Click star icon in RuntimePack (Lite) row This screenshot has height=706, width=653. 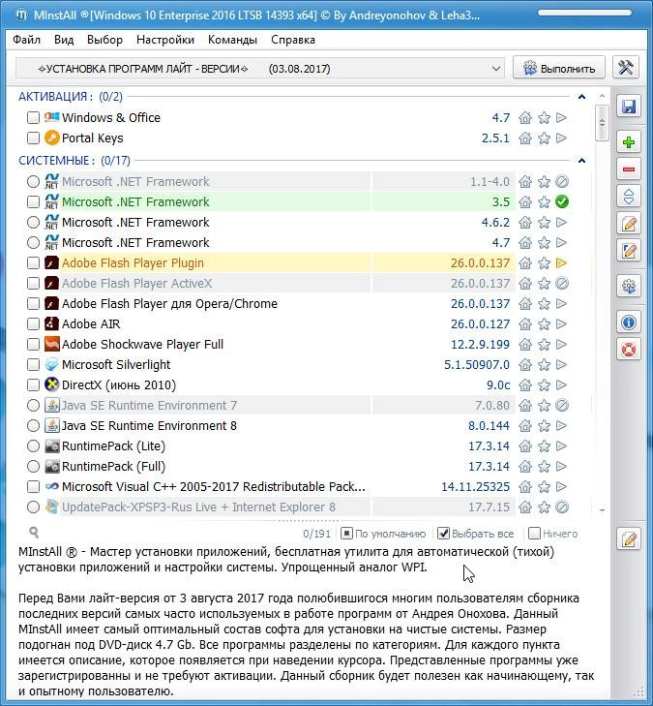point(544,446)
